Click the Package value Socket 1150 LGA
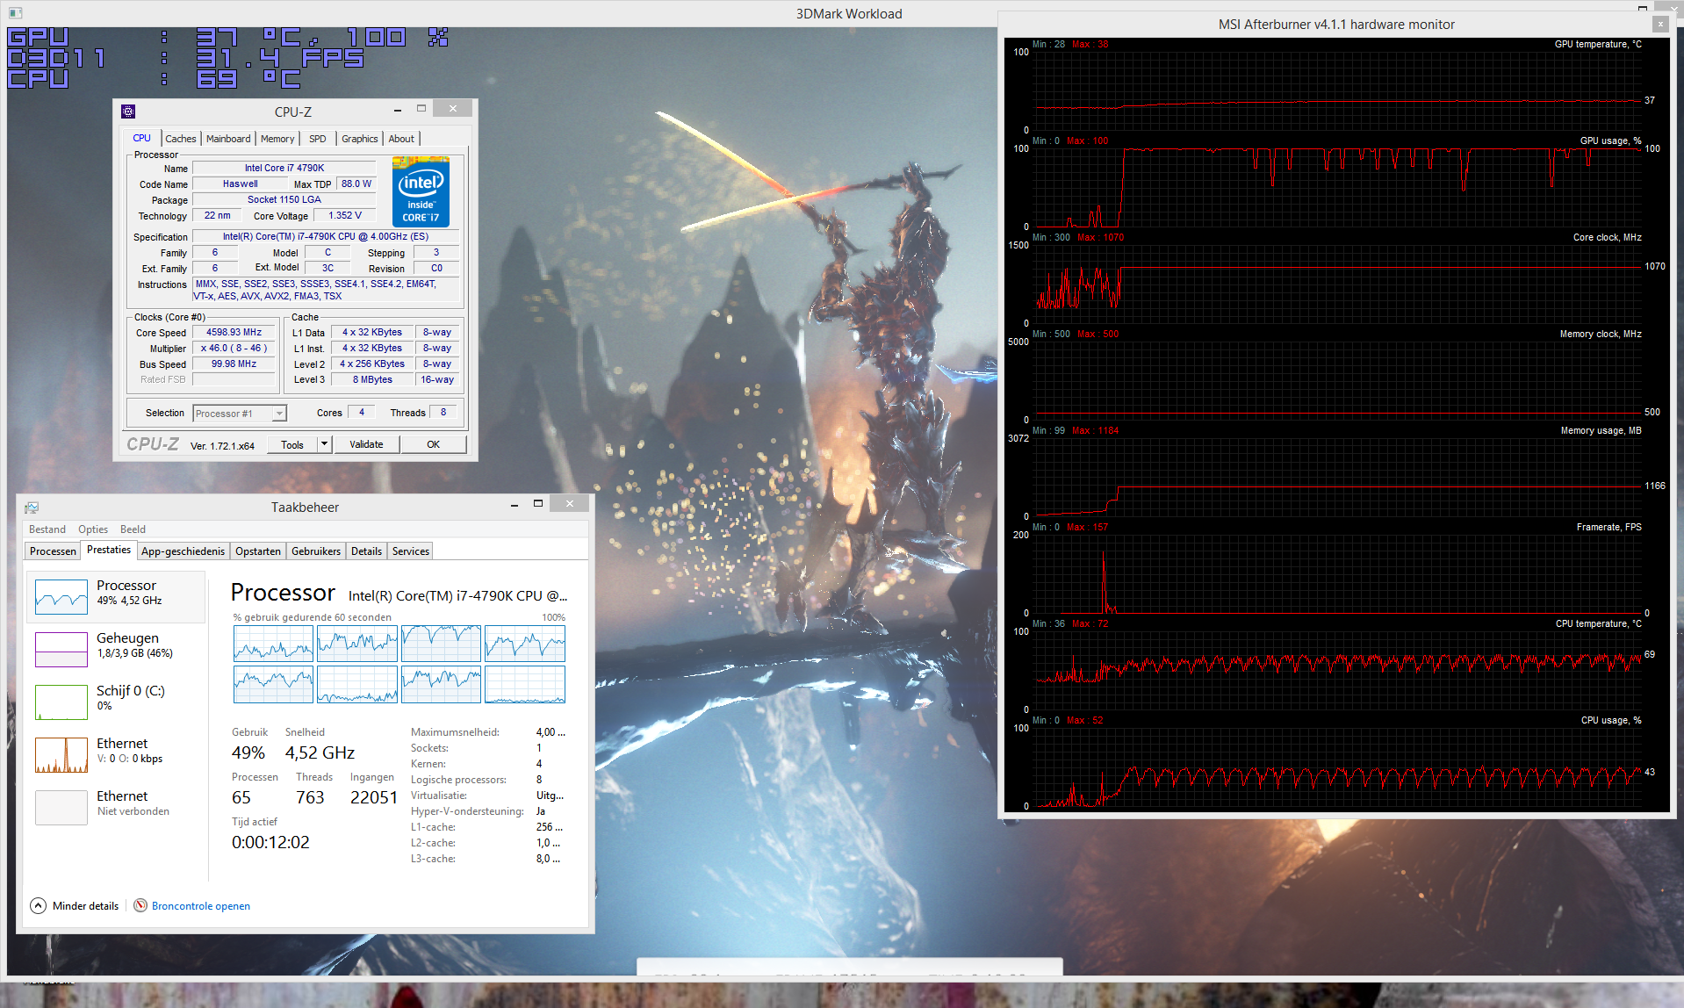Viewport: 1684px width, 1008px height. click(x=284, y=200)
